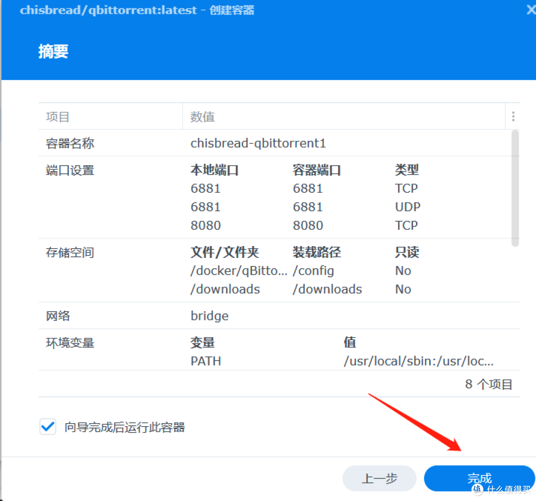The image size is (536, 501).
Task: Uncheck 向导完成后运行此容器
Action: [x=47, y=427]
